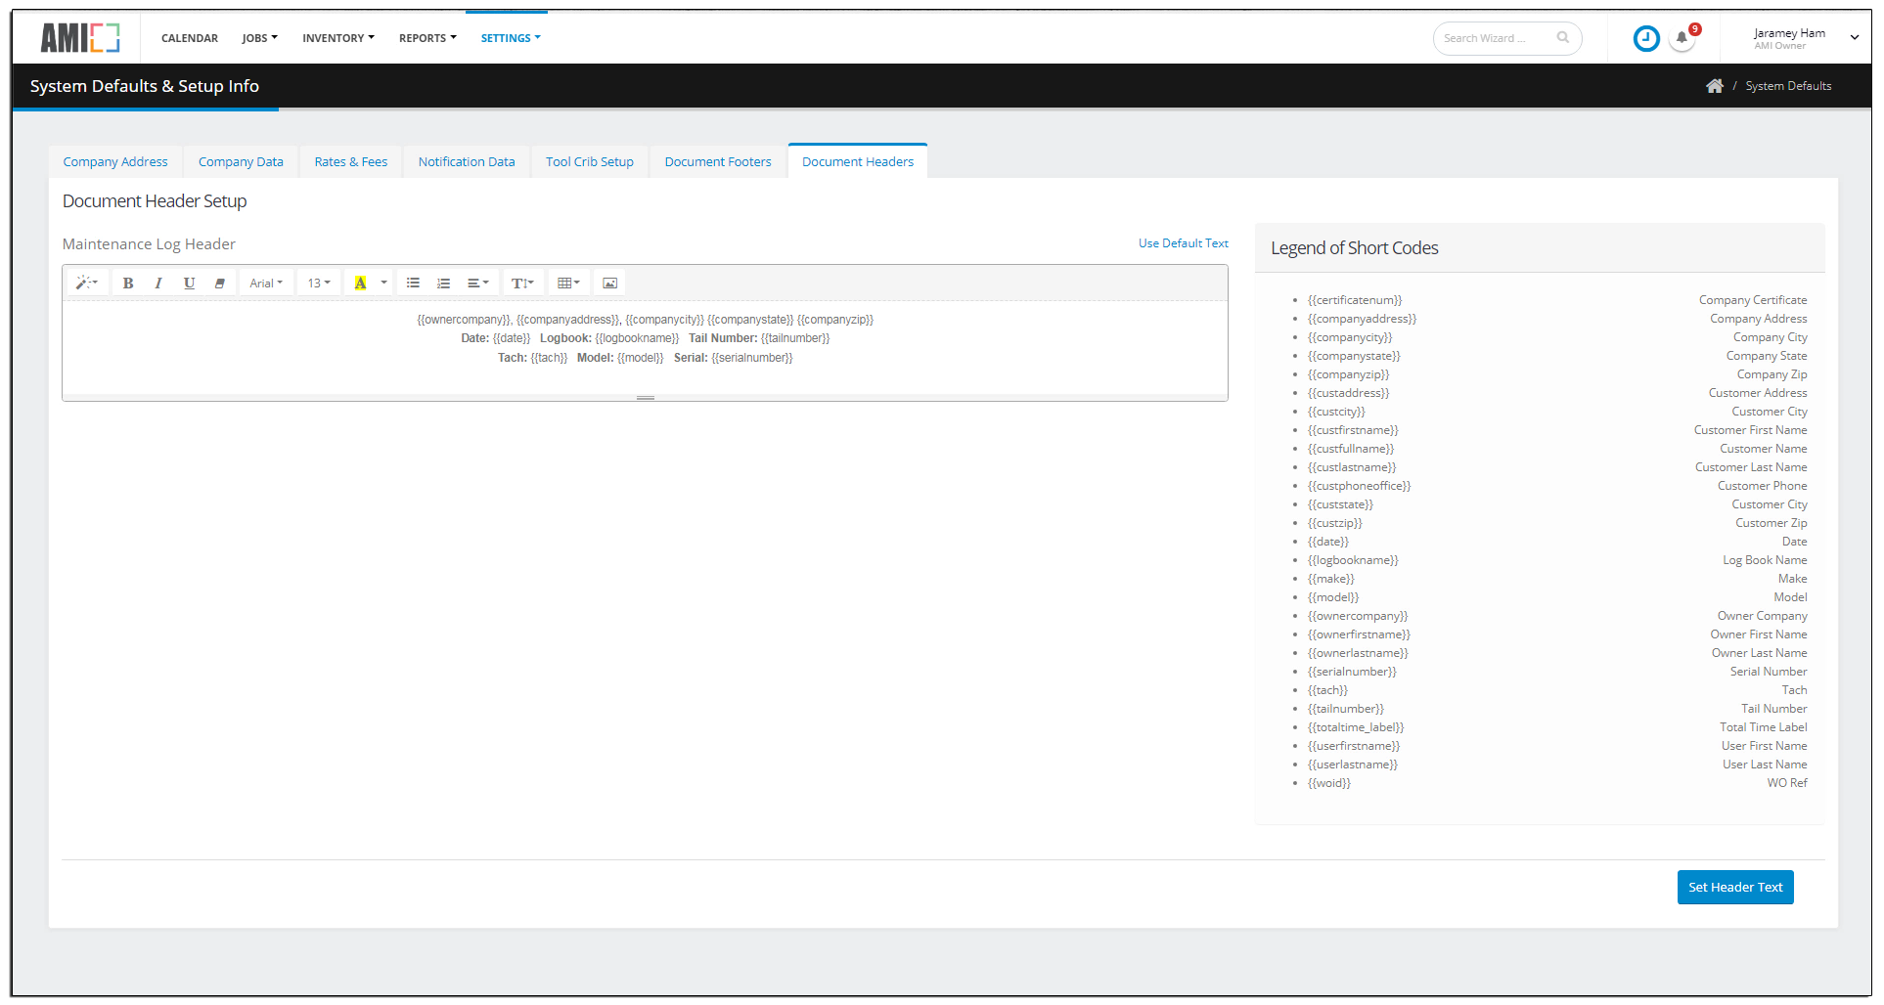The height and width of the screenshot is (1005, 1884).
Task: Click the {{logbookname}} legend short code
Action: (x=1353, y=560)
